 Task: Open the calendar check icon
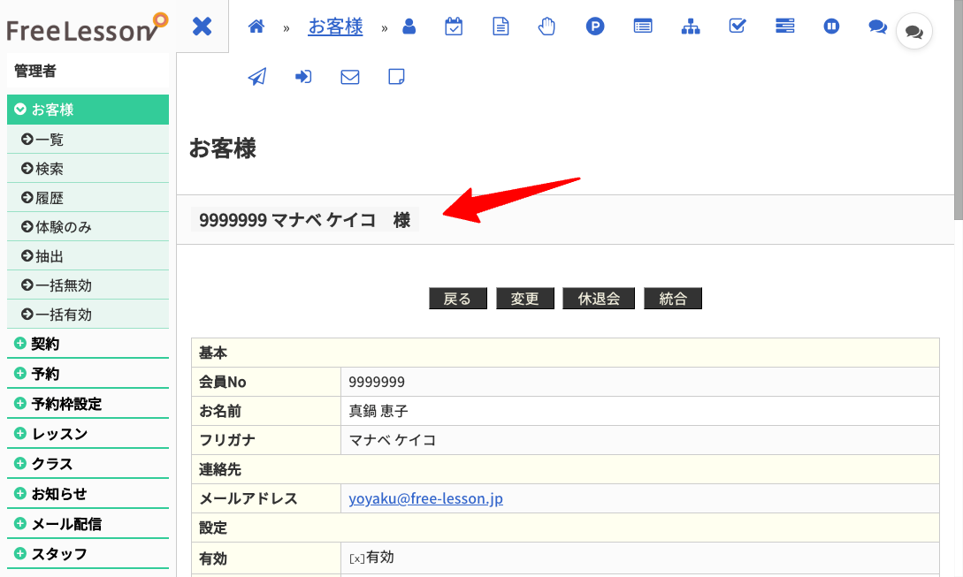tap(454, 27)
